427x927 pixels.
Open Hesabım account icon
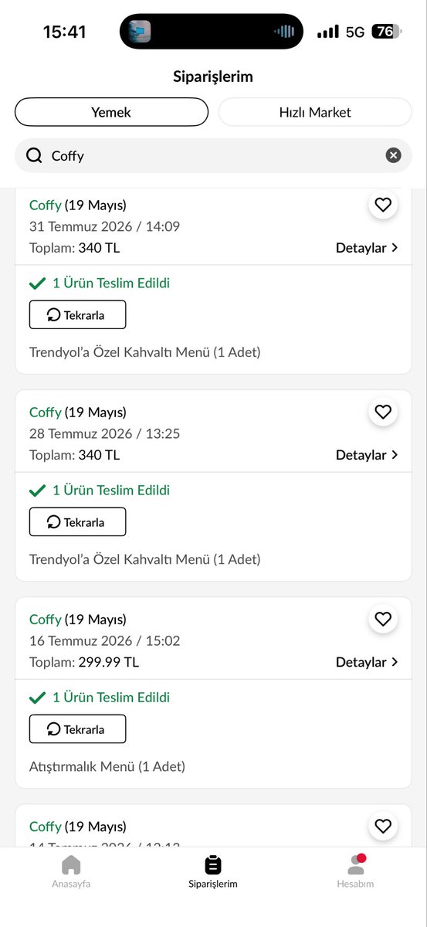355,864
